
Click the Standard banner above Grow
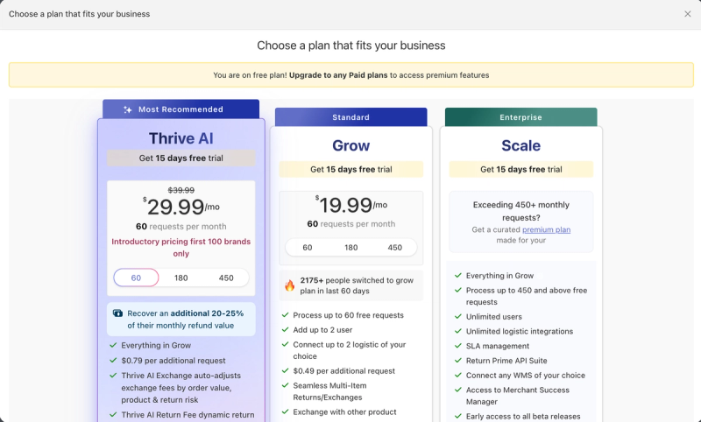[x=351, y=117]
